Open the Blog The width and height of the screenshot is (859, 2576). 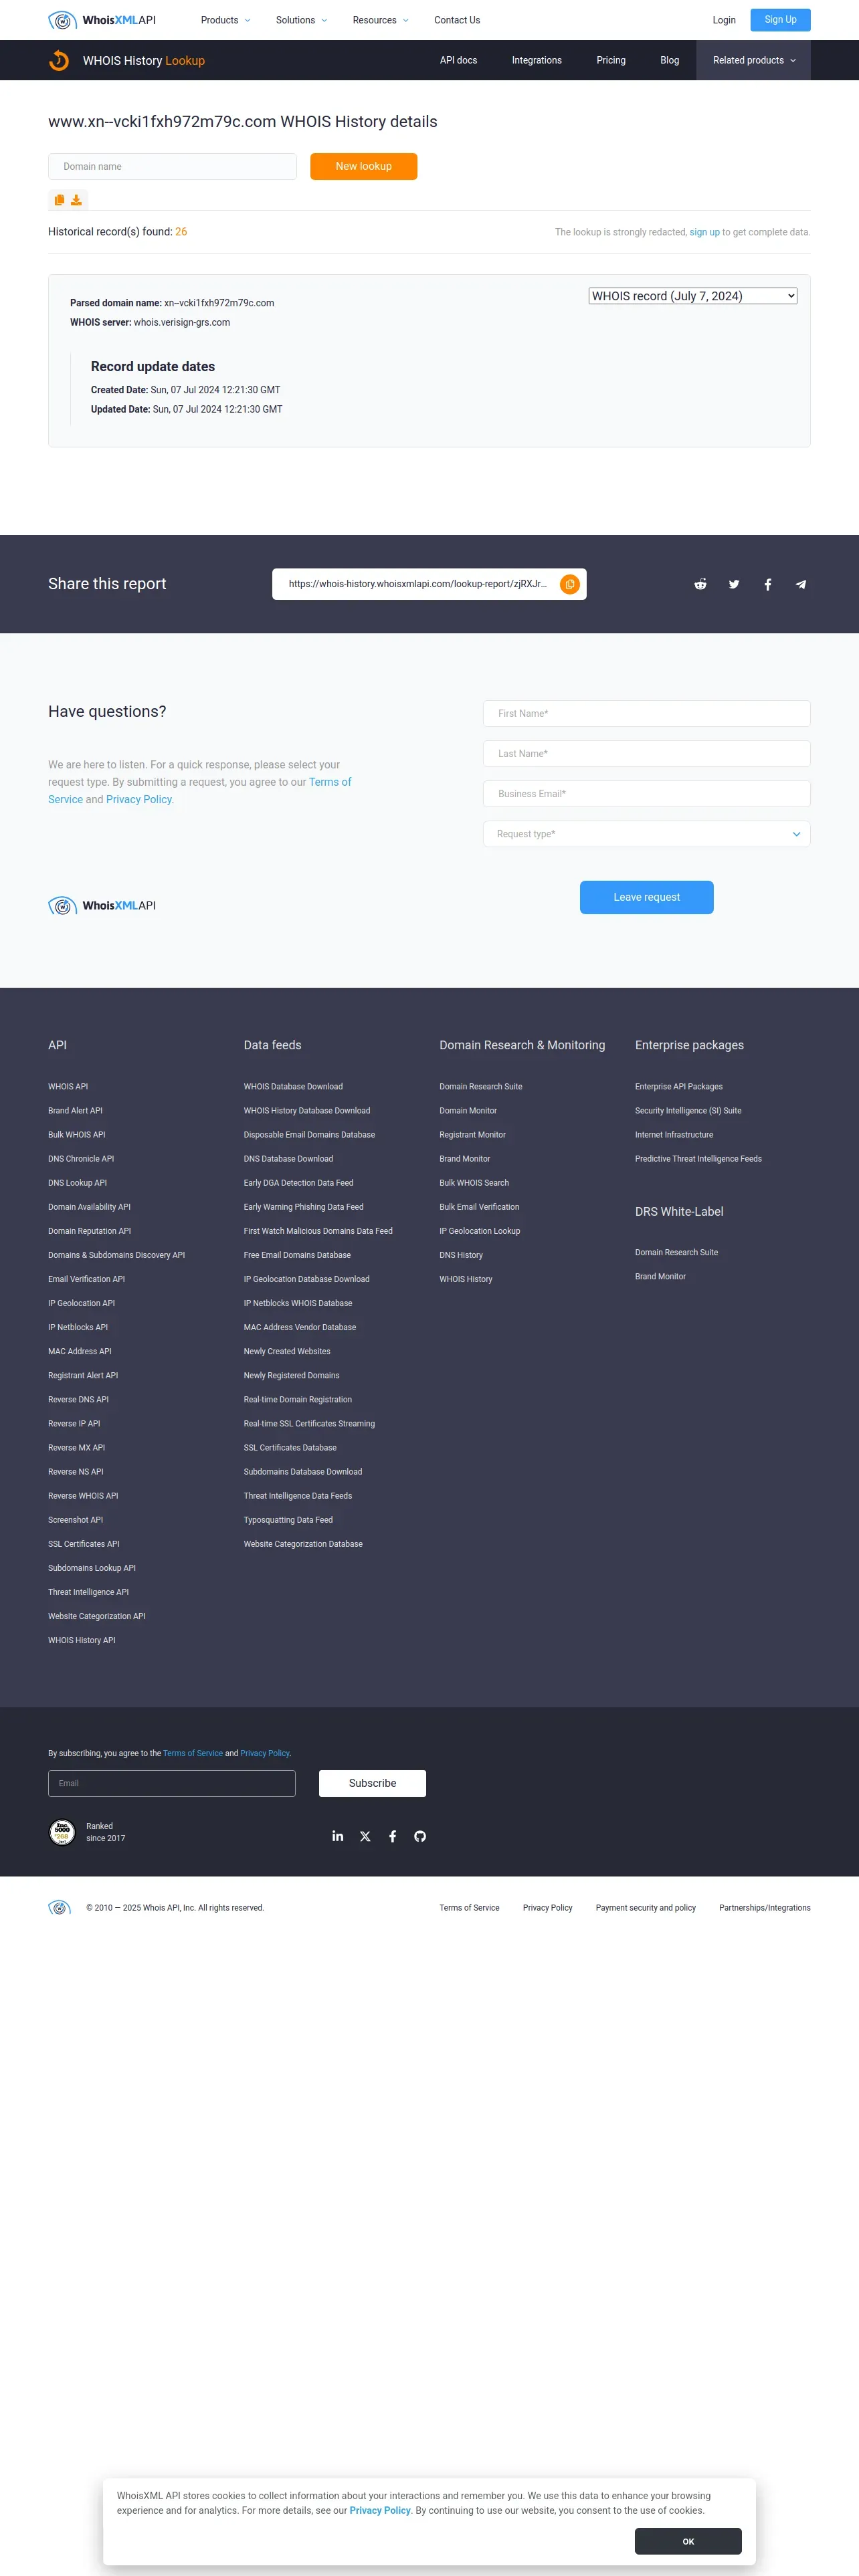click(670, 60)
